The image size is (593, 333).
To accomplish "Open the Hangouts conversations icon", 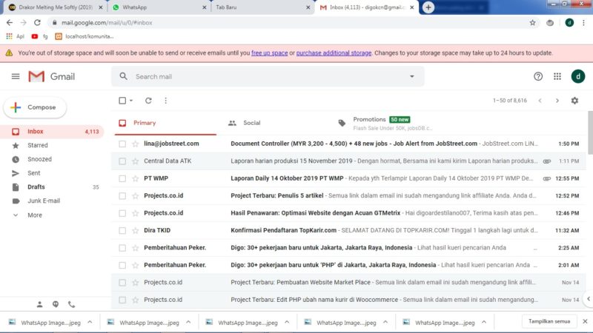I will coord(56,304).
